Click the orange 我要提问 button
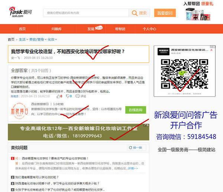The width and height of the screenshot is (223, 192). [165, 13]
